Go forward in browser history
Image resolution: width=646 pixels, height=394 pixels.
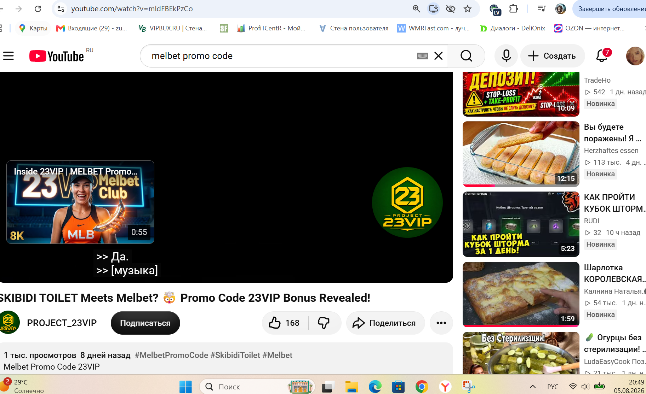(x=19, y=9)
